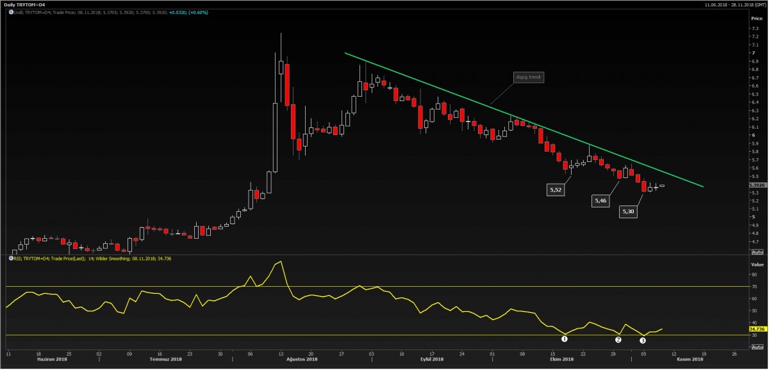Image resolution: width=769 pixels, height=370 pixels.
Task: Click RSI marker circle number 3
Action: tap(643, 341)
